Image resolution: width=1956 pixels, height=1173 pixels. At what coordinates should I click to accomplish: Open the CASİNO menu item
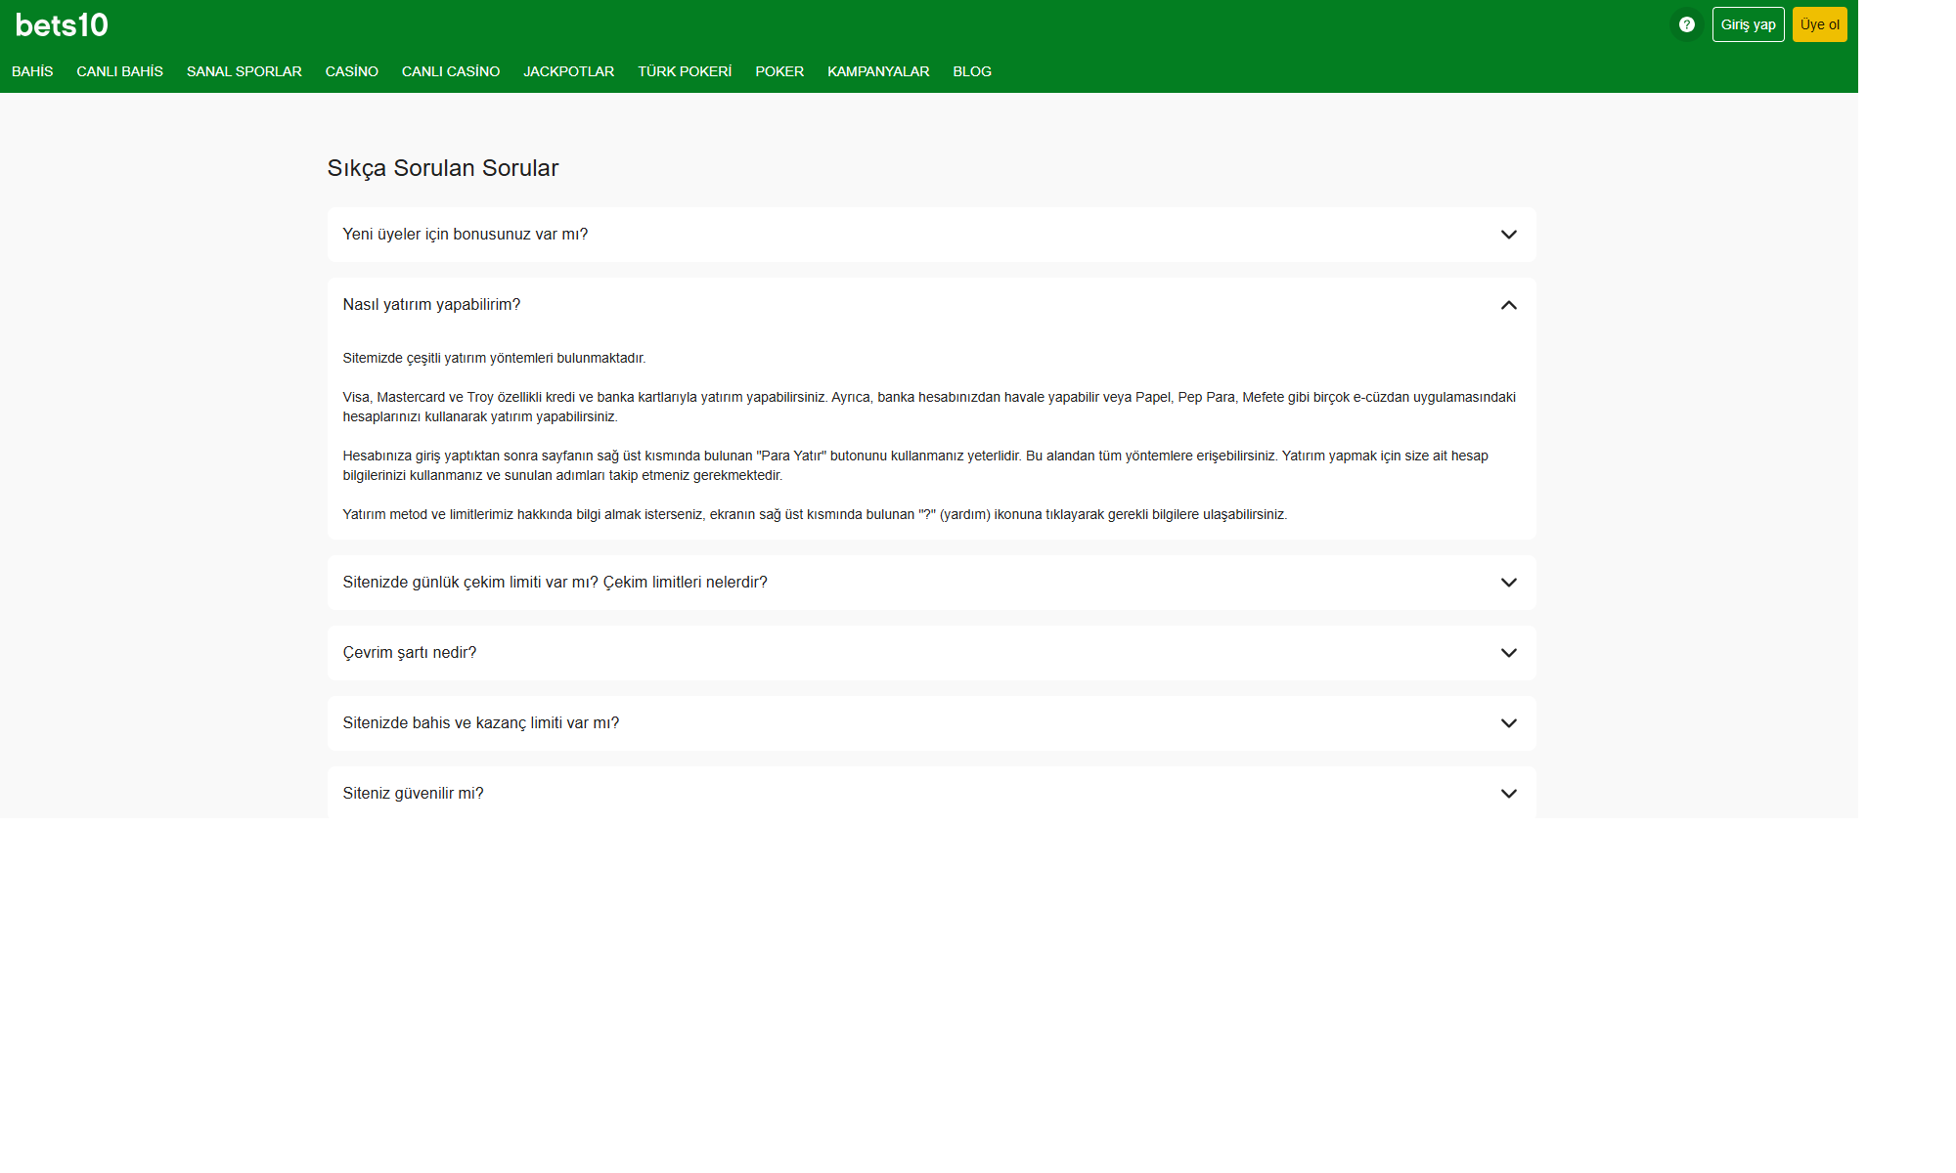[351, 71]
